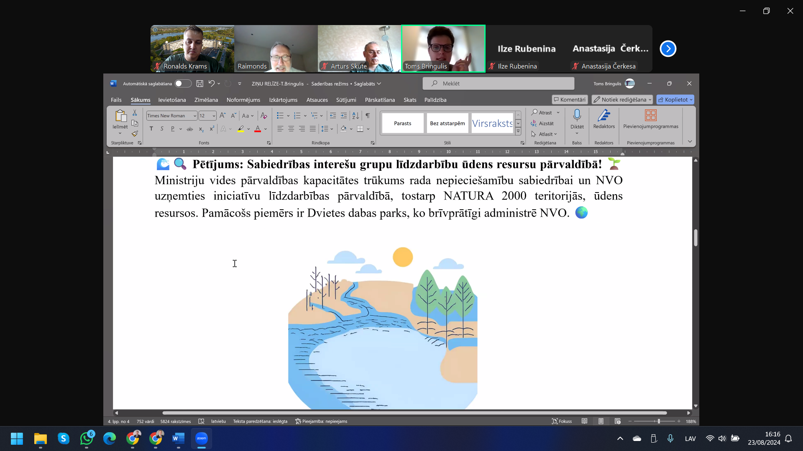Toggle Automātiskā saglabāšana switch
Viewport: 803px width, 451px height.
pos(183,84)
